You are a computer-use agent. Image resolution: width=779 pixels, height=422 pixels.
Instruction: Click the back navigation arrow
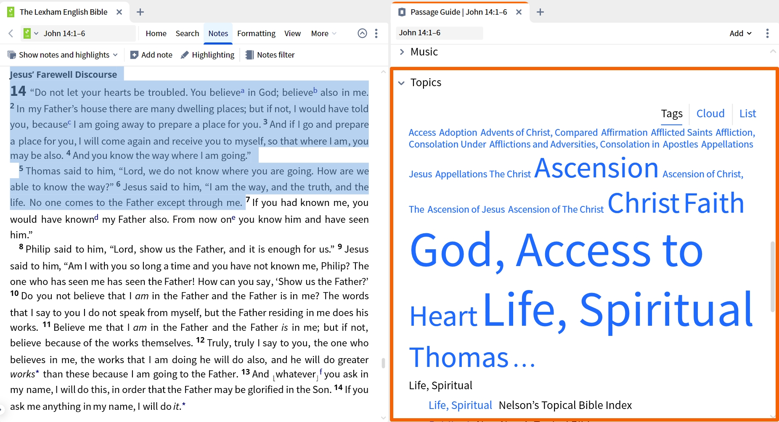[x=11, y=33]
